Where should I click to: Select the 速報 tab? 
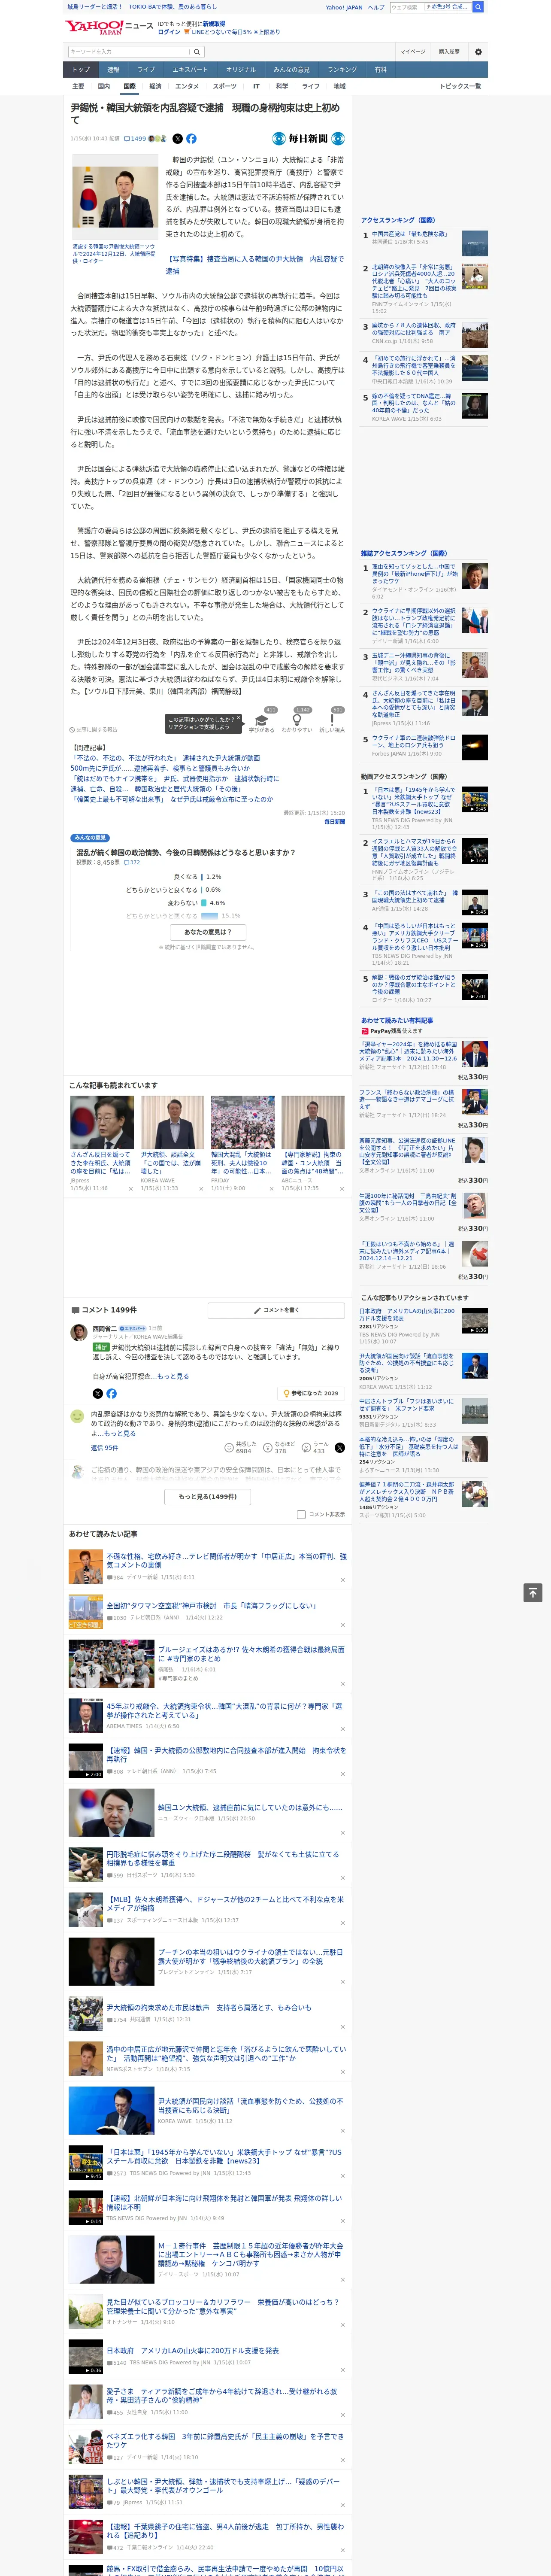coord(113,70)
